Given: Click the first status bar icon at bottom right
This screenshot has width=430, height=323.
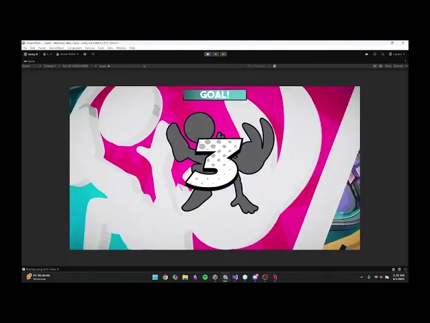Looking at the screenshot, I should 394,269.
